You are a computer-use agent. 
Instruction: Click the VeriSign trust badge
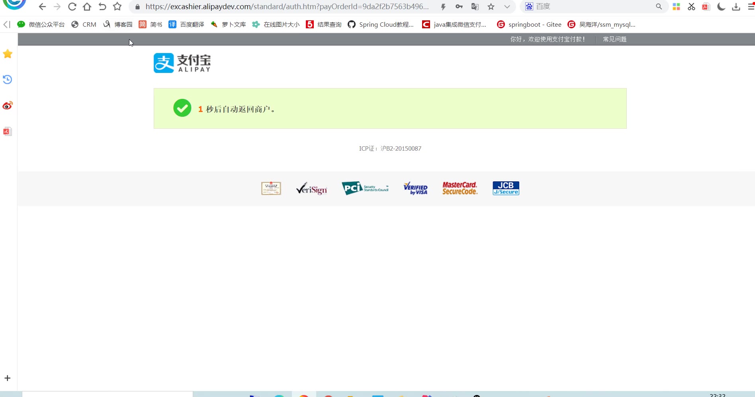pyautogui.click(x=312, y=188)
